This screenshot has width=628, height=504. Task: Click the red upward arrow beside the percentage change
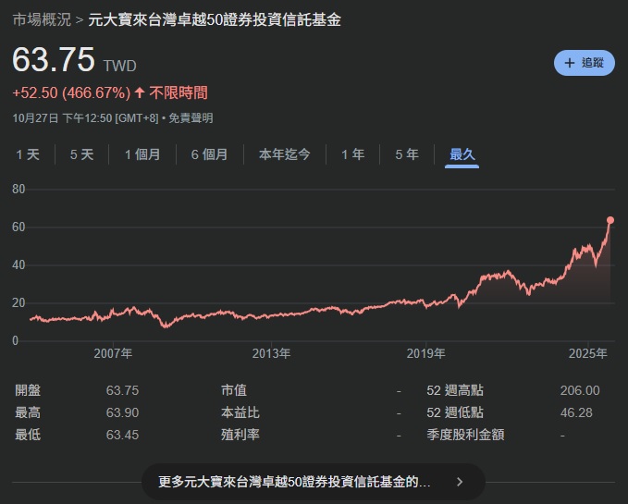140,92
